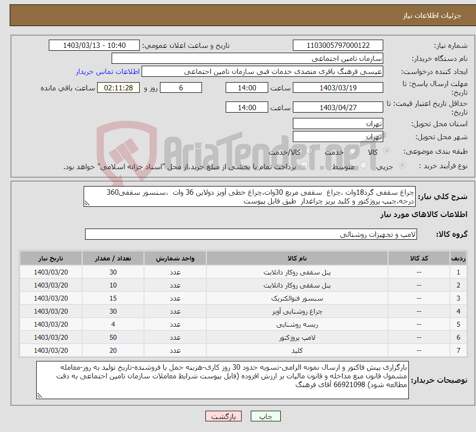Click the واحد شمارش column header
476x432 pixels.
point(175,259)
